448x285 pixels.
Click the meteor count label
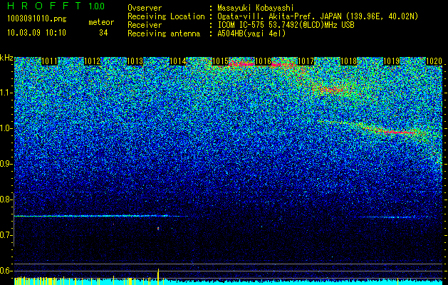click(x=101, y=22)
